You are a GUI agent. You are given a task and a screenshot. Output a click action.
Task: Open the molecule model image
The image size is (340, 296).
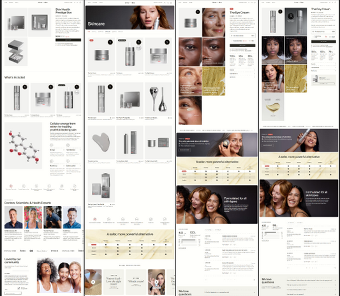(x=23, y=145)
